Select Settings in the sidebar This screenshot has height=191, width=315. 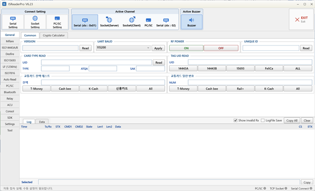(10, 124)
